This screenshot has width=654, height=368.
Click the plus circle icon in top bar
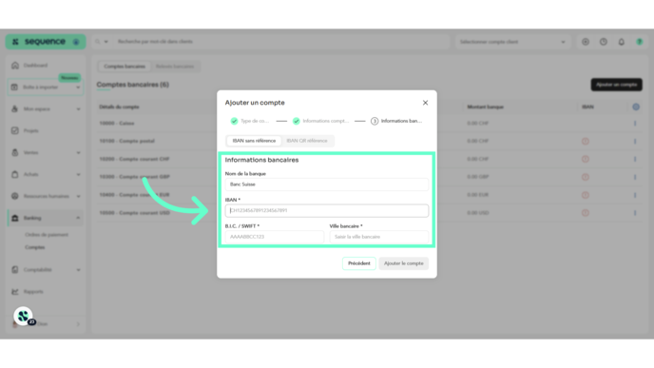tap(586, 42)
